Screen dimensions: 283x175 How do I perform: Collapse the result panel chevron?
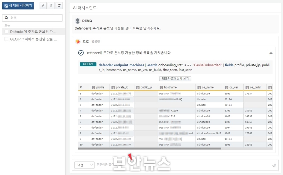point(271,53)
